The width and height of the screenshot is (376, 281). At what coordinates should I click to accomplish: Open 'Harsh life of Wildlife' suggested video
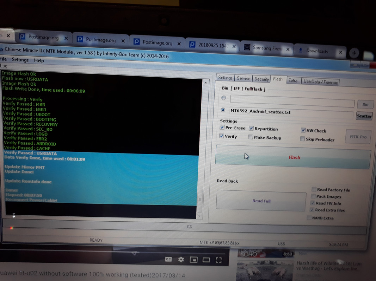click(329, 266)
